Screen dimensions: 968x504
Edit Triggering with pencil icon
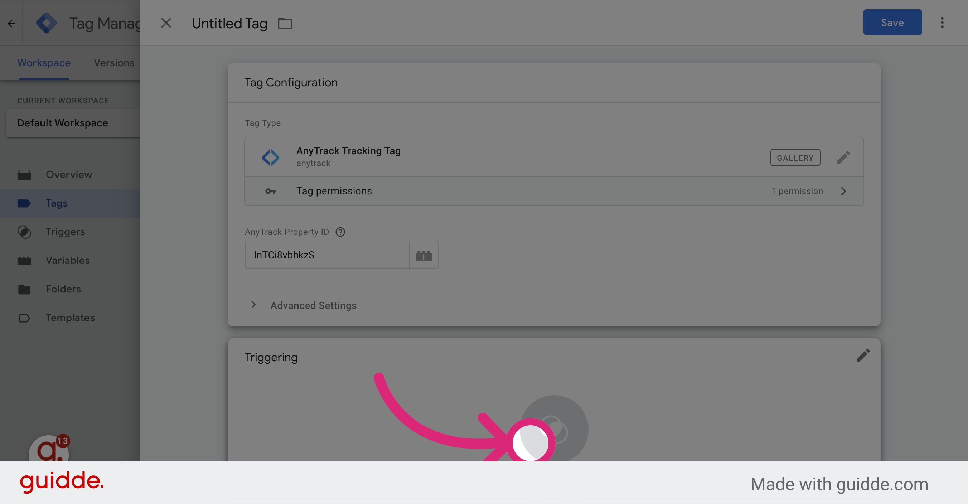coord(863,355)
